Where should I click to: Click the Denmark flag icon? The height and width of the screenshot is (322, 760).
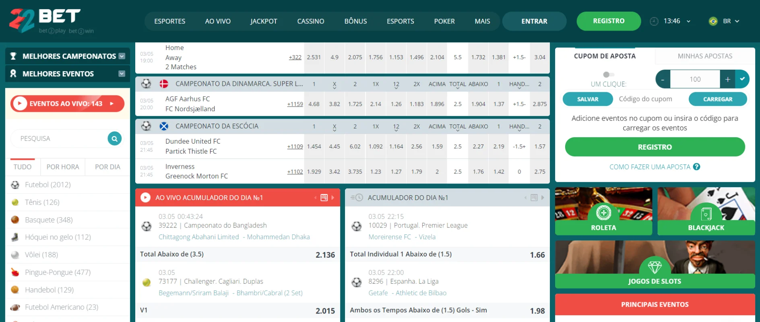point(164,84)
